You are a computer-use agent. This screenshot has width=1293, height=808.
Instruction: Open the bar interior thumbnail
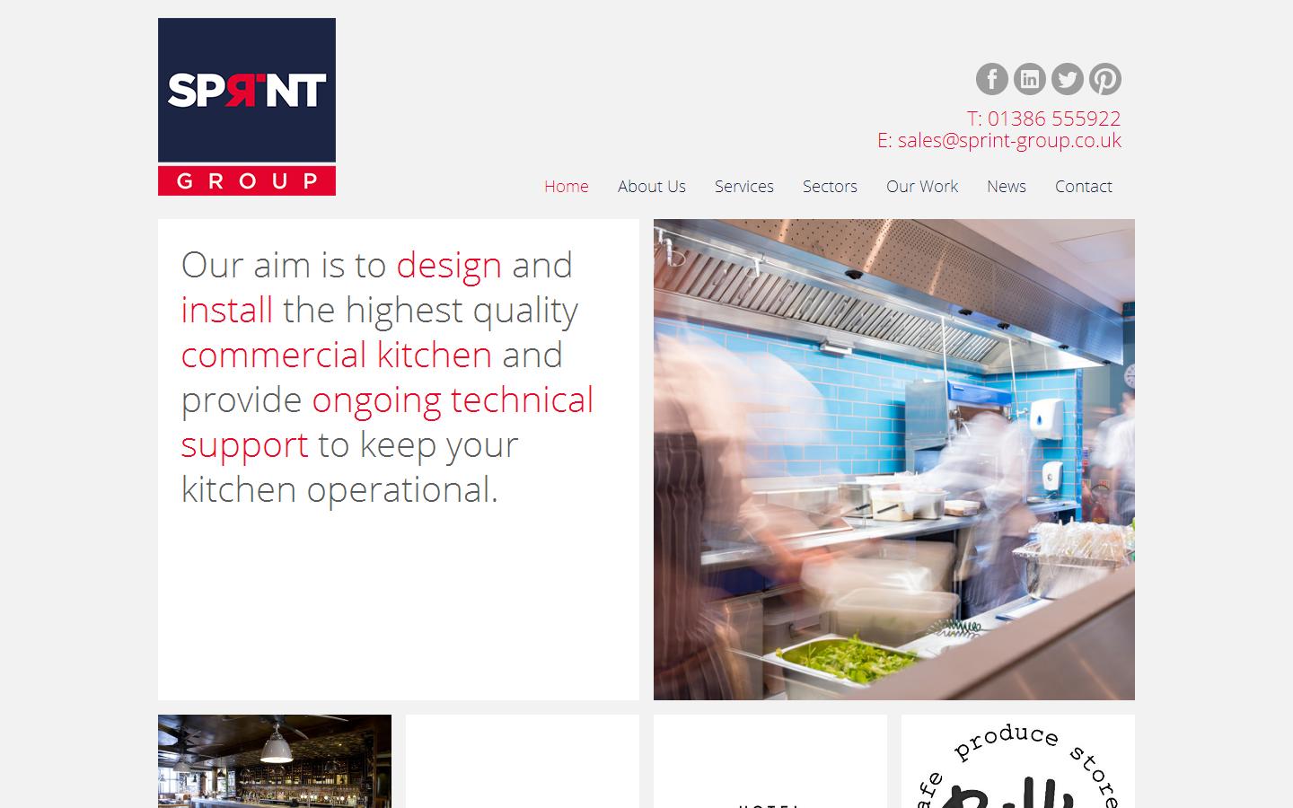coord(274,761)
